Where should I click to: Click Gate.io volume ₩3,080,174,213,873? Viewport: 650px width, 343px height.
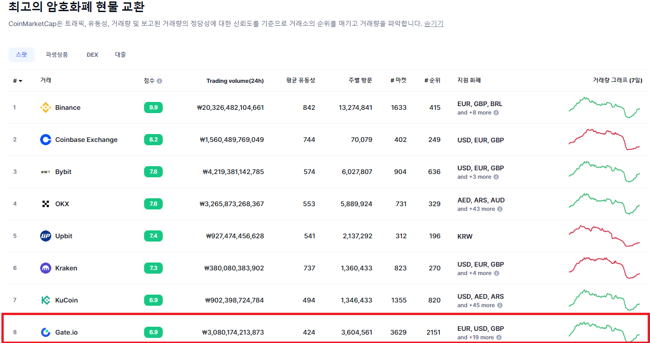pos(233,332)
